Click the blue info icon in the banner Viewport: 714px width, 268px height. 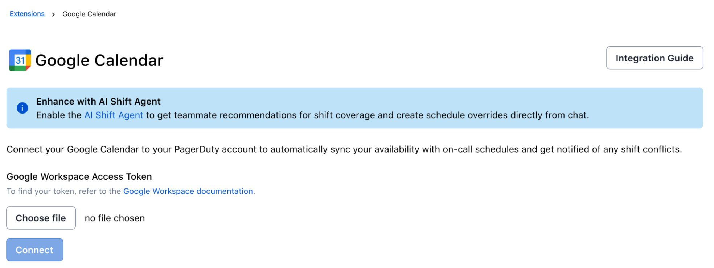click(x=22, y=108)
